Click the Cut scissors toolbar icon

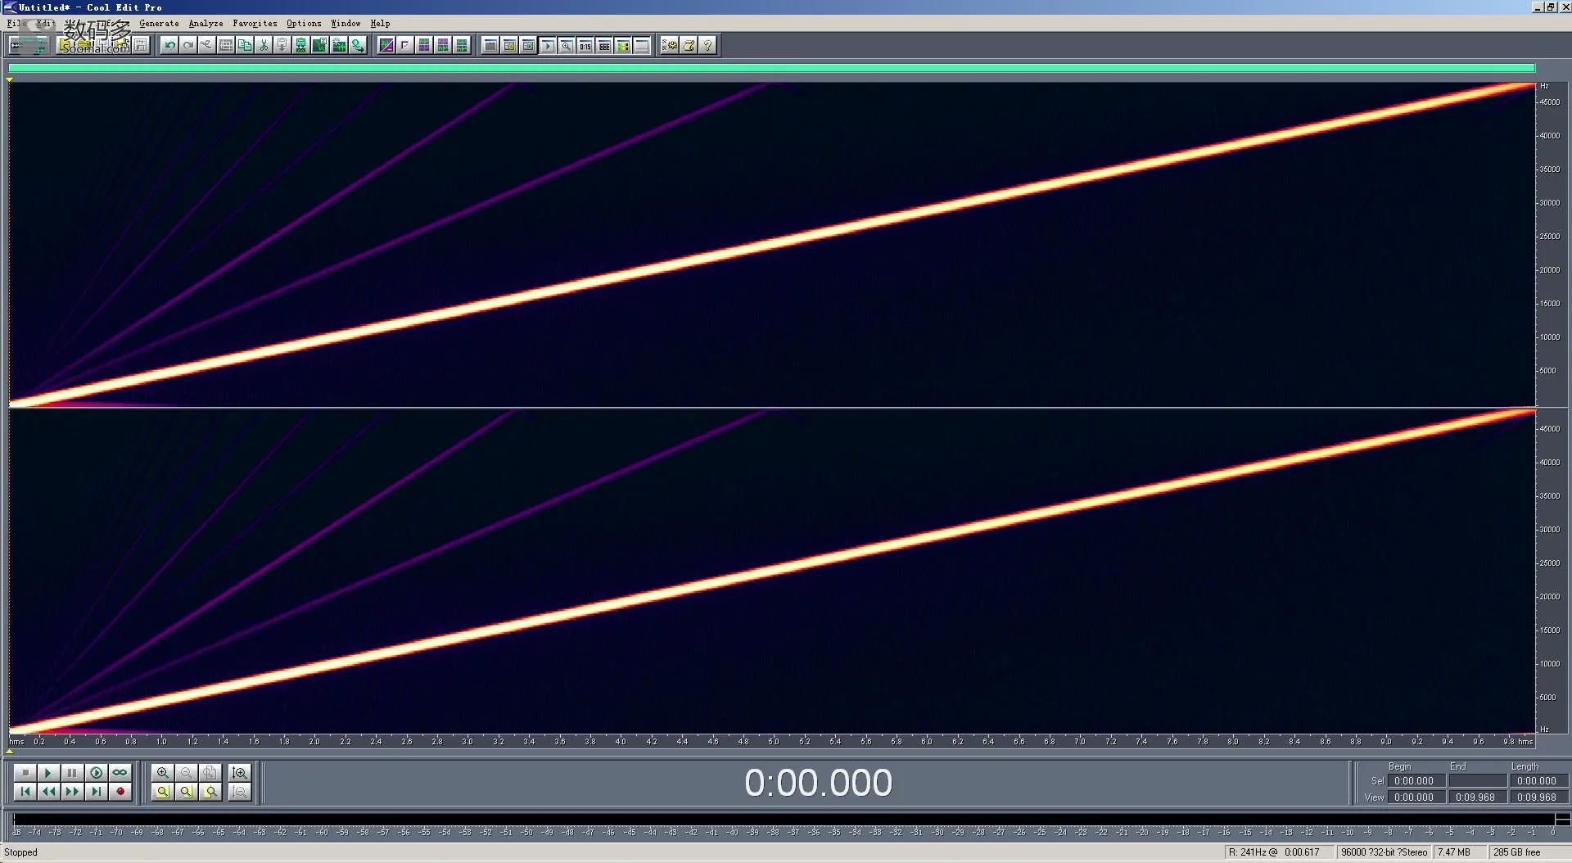click(264, 45)
